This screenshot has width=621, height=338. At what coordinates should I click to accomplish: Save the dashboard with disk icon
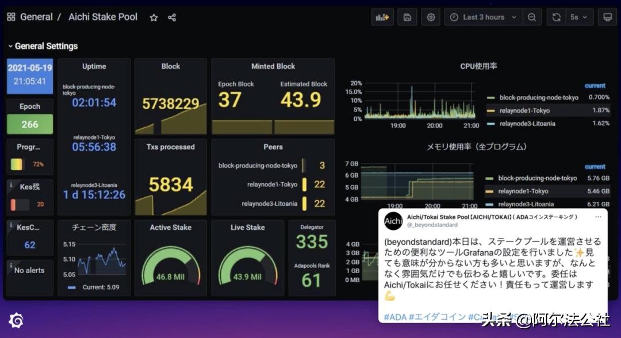pyautogui.click(x=407, y=17)
